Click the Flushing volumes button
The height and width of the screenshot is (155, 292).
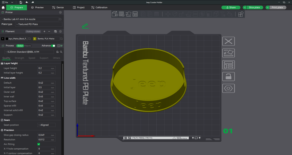pos(33,31)
